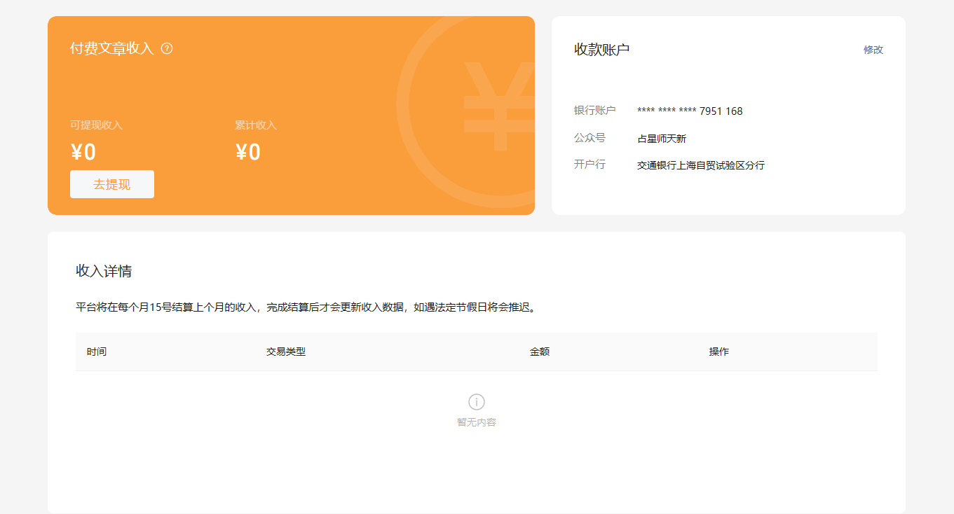The image size is (954, 514).
Task: Click the 占星师天新 account name
Action: [x=662, y=139]
